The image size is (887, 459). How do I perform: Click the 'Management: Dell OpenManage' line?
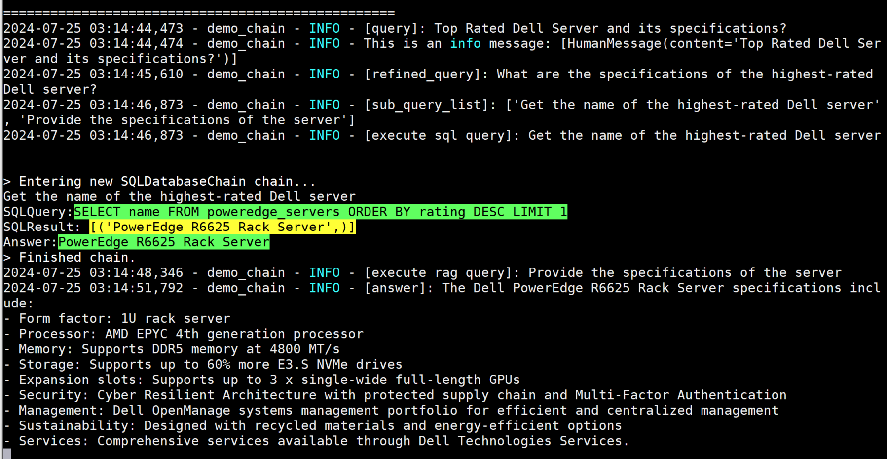click(391, 411)
